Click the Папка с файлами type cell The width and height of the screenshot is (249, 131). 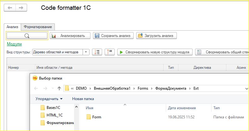(x=229, y=117)
